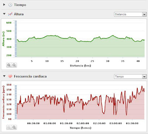Open the Distancia dropdown in Altura section
148x134 pixels.
tap(130, 14)
